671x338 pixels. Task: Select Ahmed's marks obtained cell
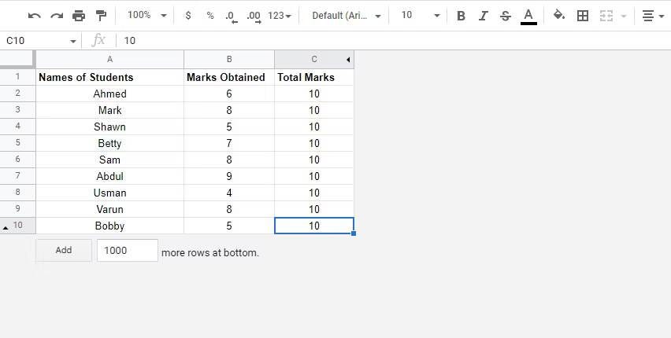point(229,94)
